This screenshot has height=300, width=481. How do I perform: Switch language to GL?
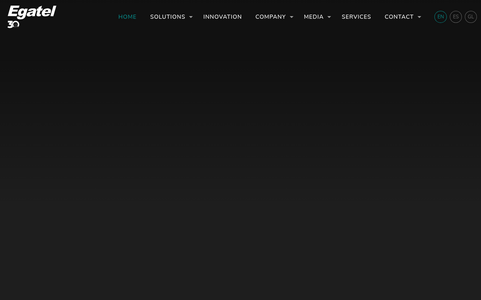(x=471, y=17)
